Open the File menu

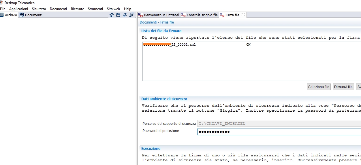pyautogui.click(x=3, y=9)
